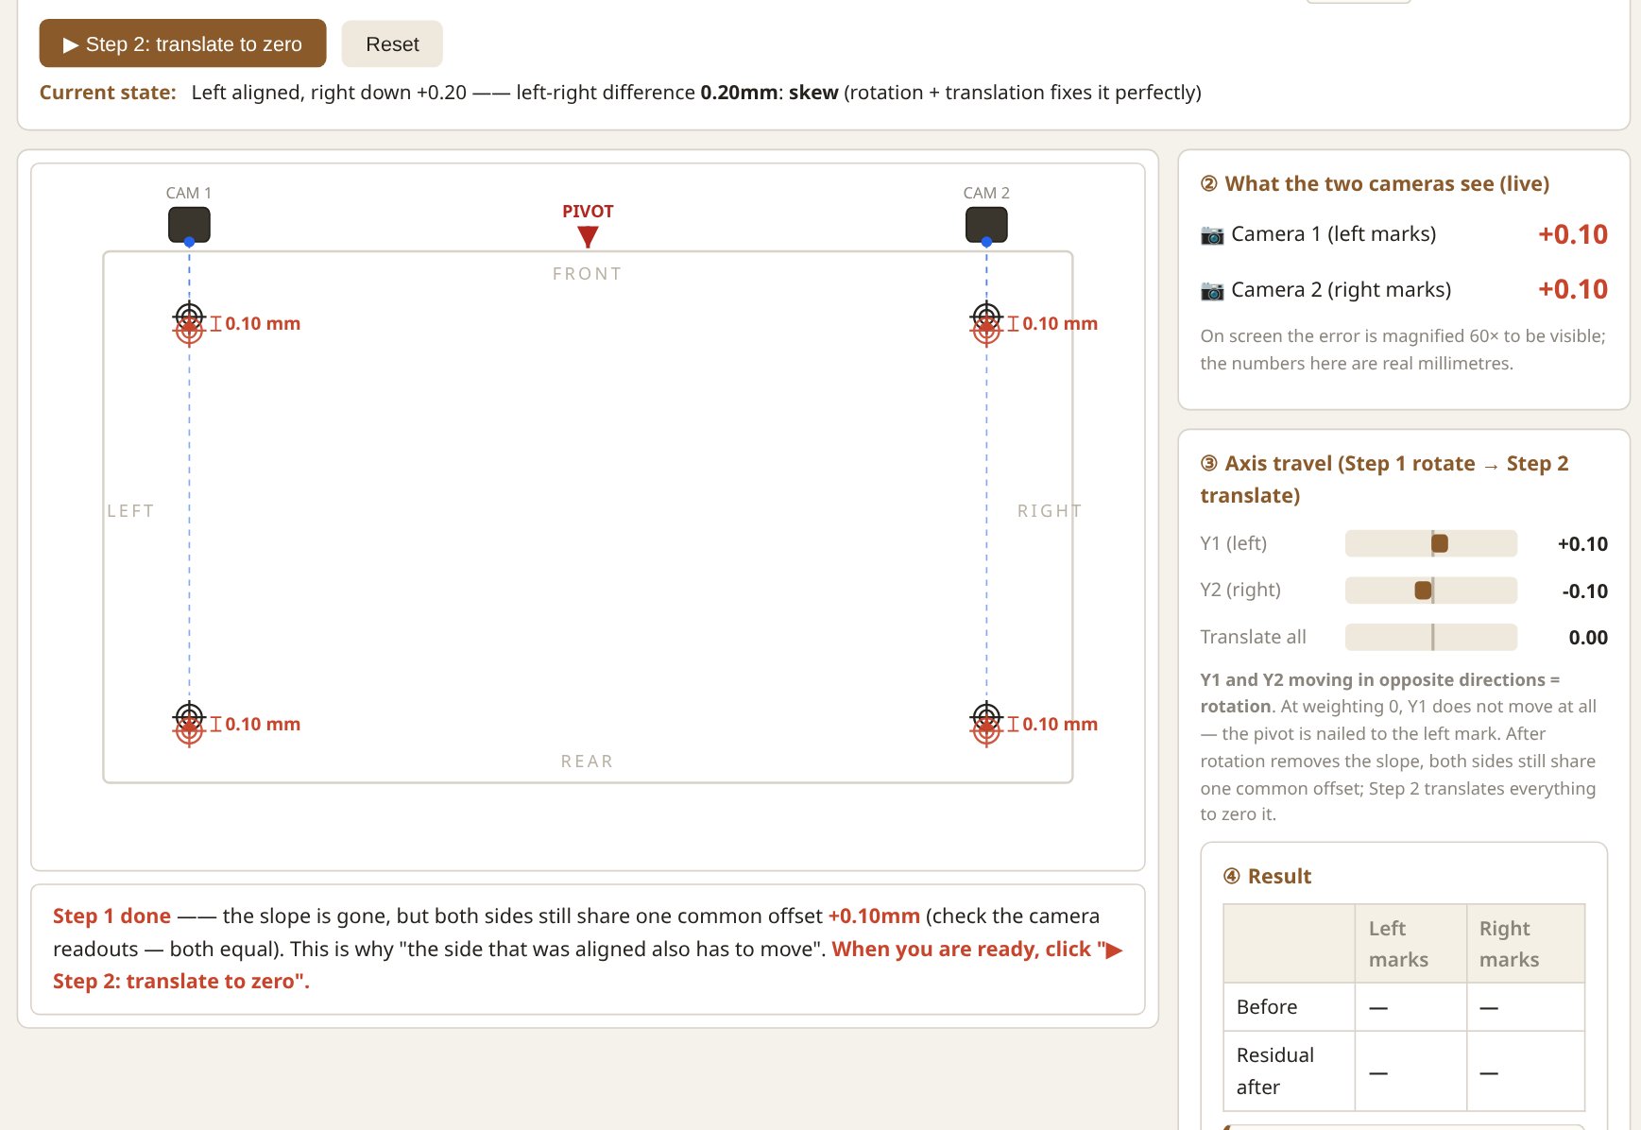The width and height of the screenshot is (1641, 1130).
Task: Click the Step 2: translate to zero button
Action: coord(182,43)
